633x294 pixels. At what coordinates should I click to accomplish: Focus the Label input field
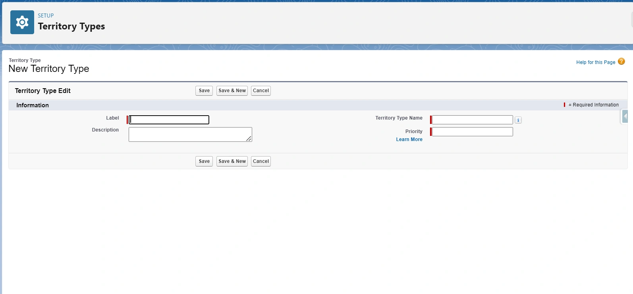point(169,120)
